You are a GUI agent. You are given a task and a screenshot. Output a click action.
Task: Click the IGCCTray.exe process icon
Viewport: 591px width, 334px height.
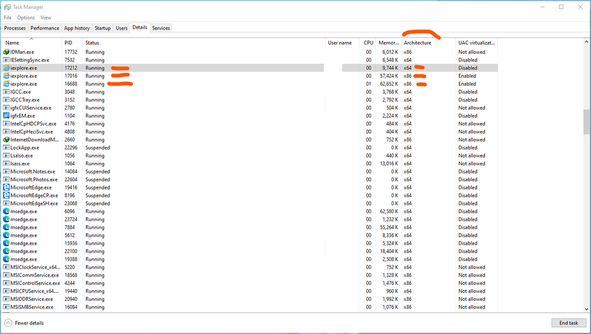point(6,99)
